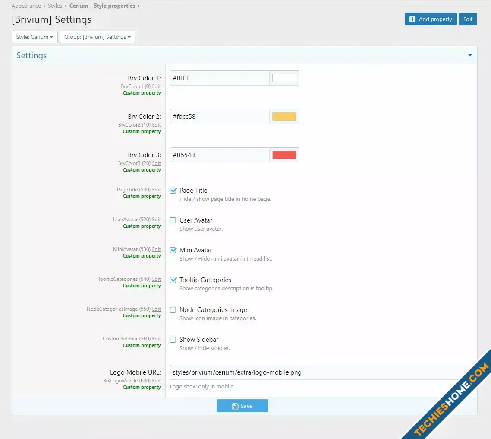Viewport: 491px width, 439px height.
Task: Open the Style: Cerium dropdown
Action: tap(35, 37)
